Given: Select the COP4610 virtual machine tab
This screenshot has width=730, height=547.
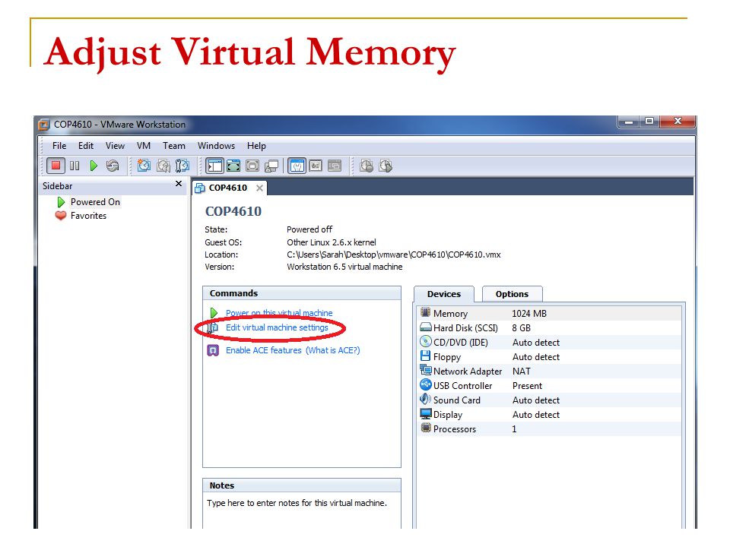Looking at the screenshot, I should pyautogui.click(x=228, y=188).
